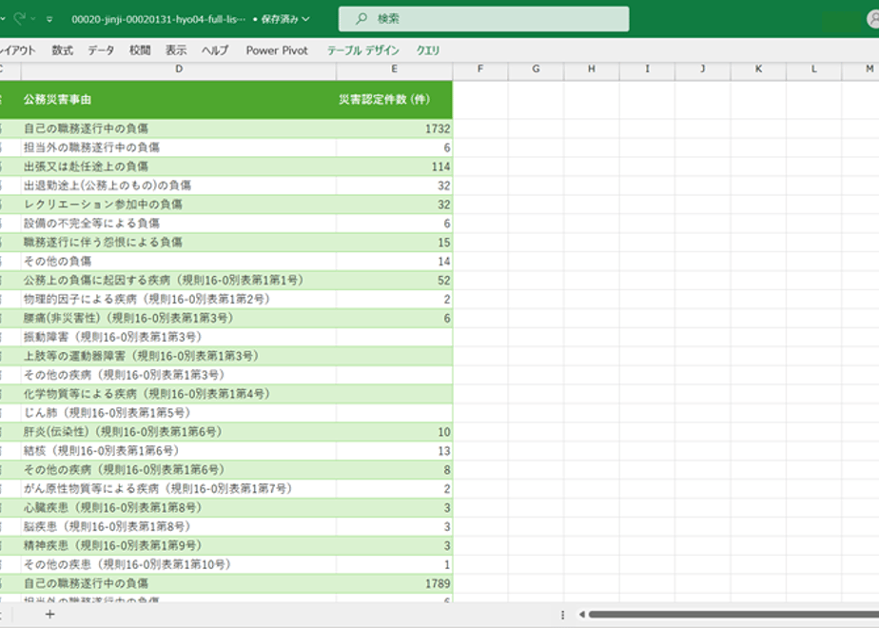Open the ヘルプ ribbon tab
879x628 pixels.
[x=215, y=50]
